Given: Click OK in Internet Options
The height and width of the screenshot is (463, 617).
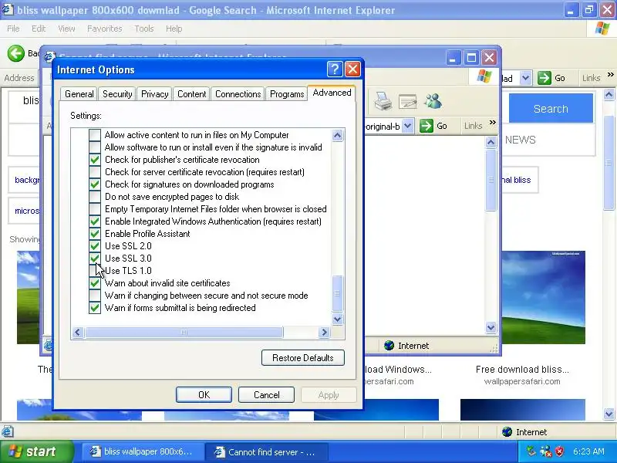Looking at the screenshot, I should coord(204,395).
